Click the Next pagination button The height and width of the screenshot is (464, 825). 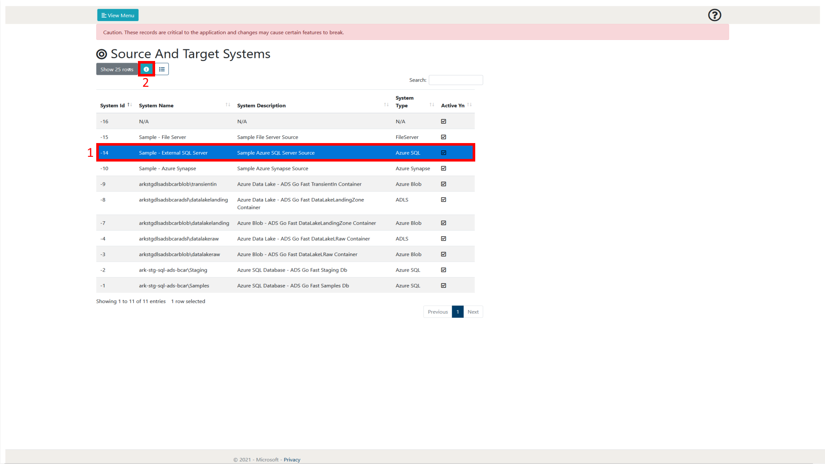[473, 312]
